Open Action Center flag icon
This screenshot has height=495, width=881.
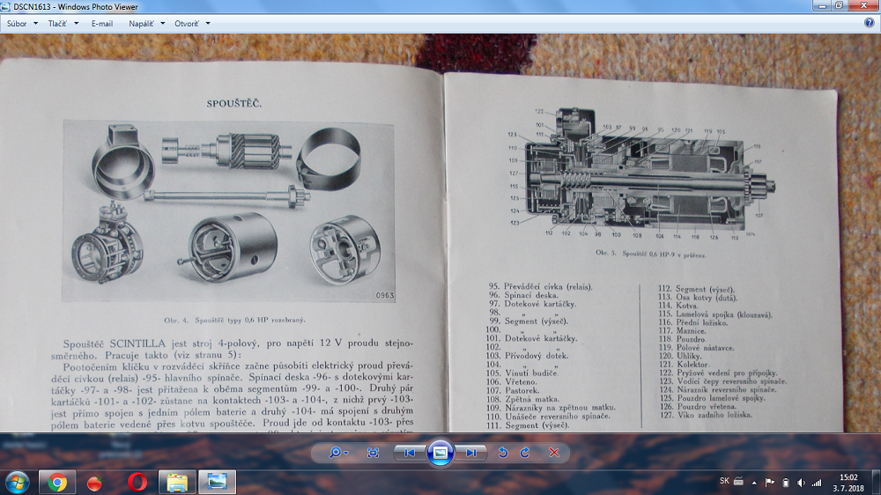770,483
